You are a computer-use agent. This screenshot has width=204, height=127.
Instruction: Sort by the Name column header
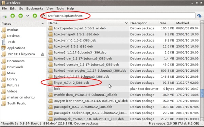(x=88, y=23)
